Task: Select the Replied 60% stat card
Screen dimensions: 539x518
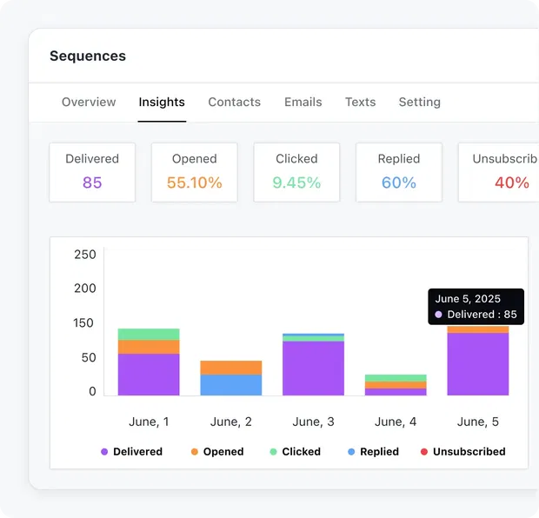Action: 399,172
